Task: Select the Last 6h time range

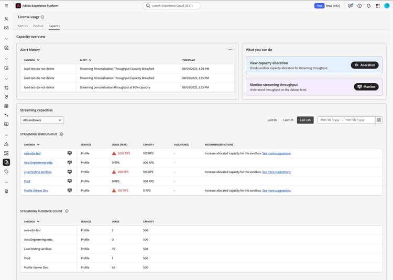Action: coord(272,120)
